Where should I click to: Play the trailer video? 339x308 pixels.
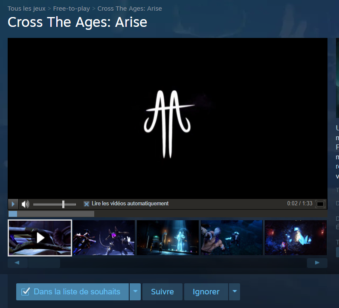13,204
